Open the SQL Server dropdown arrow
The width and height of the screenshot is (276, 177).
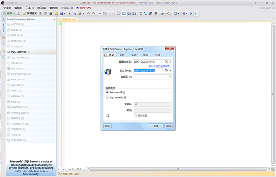(x=170, y=71)
